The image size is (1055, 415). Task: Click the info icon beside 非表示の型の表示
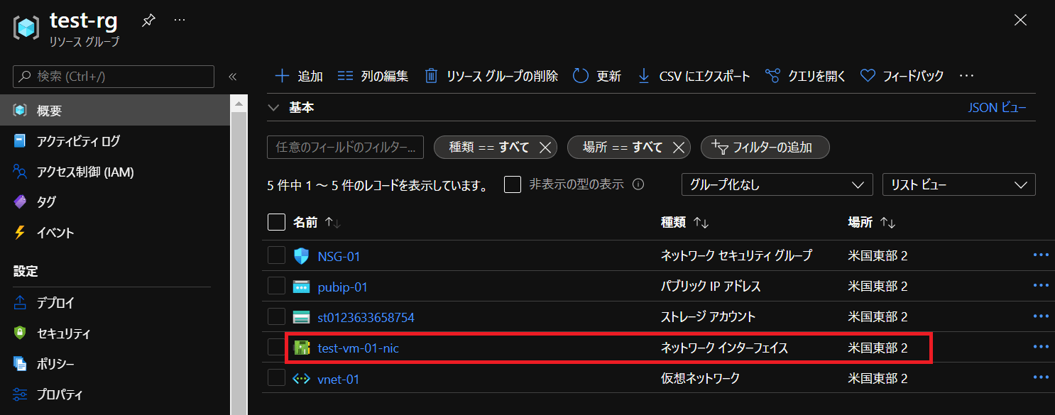click(x=638, y=184)
